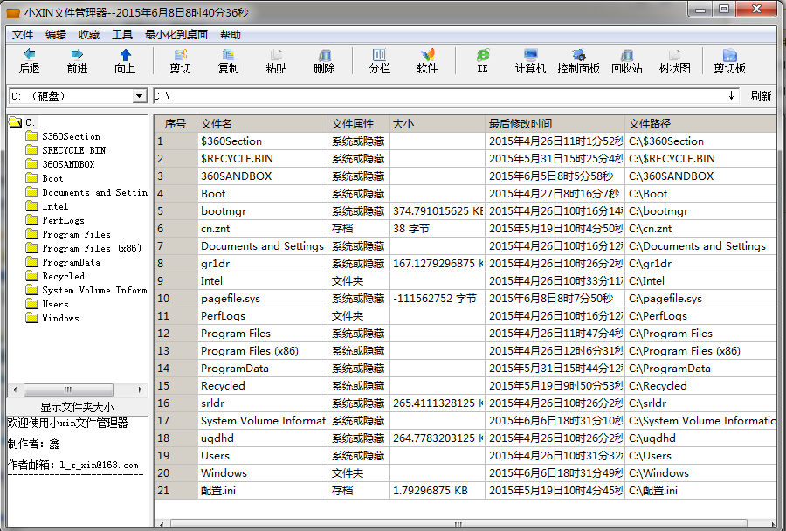Select the 配置.ini file name in list
Viewport: 786px width, 531px height.
[218, 491]
